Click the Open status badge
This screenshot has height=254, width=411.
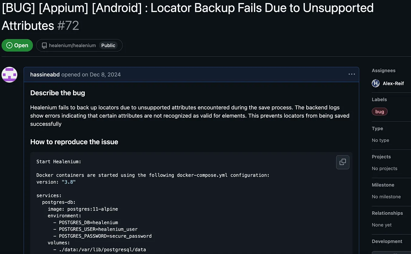tap(17, 45)
